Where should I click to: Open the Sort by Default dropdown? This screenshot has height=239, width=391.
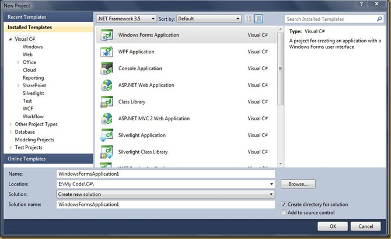209,19
